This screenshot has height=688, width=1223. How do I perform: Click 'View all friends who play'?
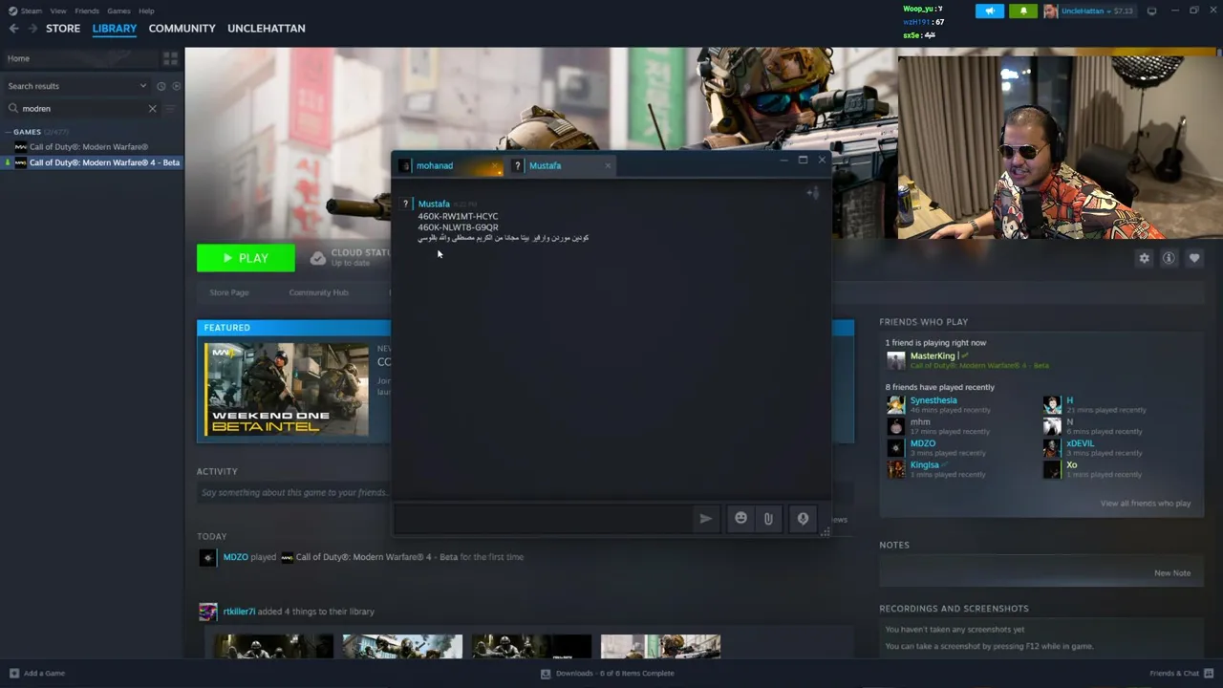pos(1146,504)
